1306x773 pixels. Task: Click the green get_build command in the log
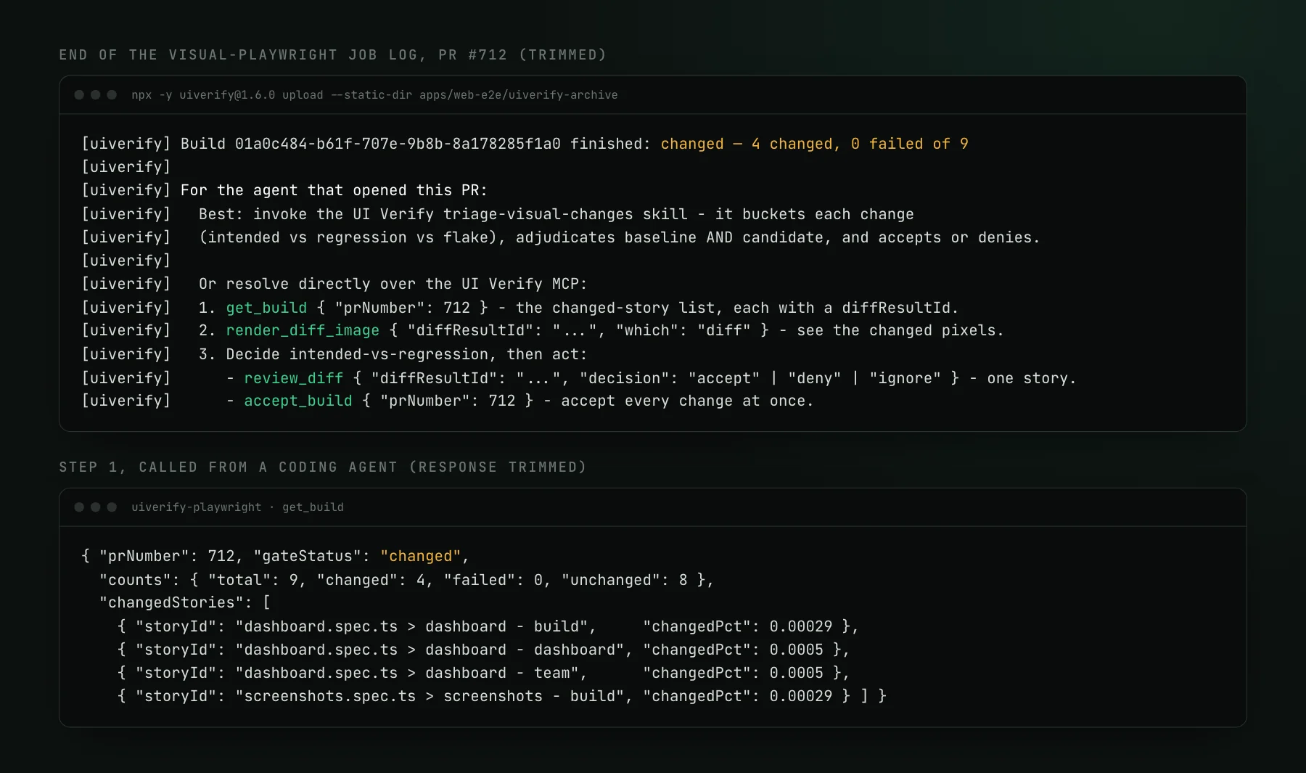(266, 308)
